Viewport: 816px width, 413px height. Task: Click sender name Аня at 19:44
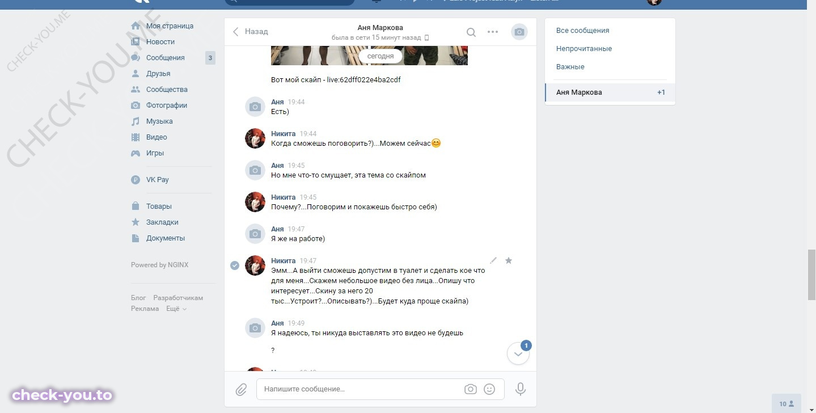[x=277, y=102]
